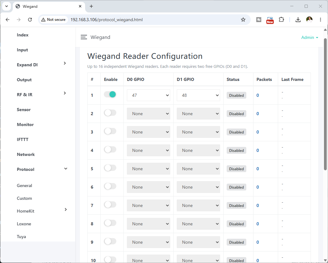Open the Loxone protocol page
Screen dimensions: 328x263
24,224
